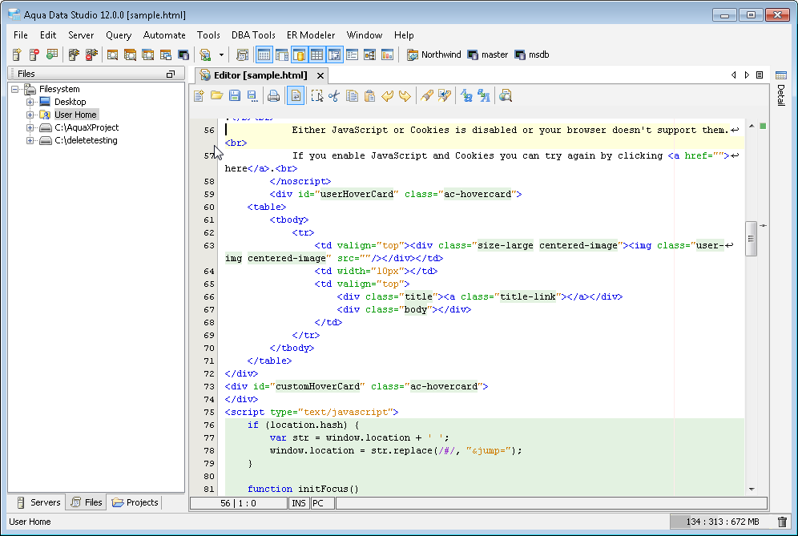Collapse the Filesystem root node
The image size is (798, 536).
coord(16,89)
